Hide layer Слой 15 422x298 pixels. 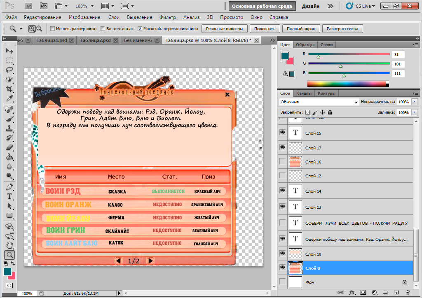coord(282,133)
